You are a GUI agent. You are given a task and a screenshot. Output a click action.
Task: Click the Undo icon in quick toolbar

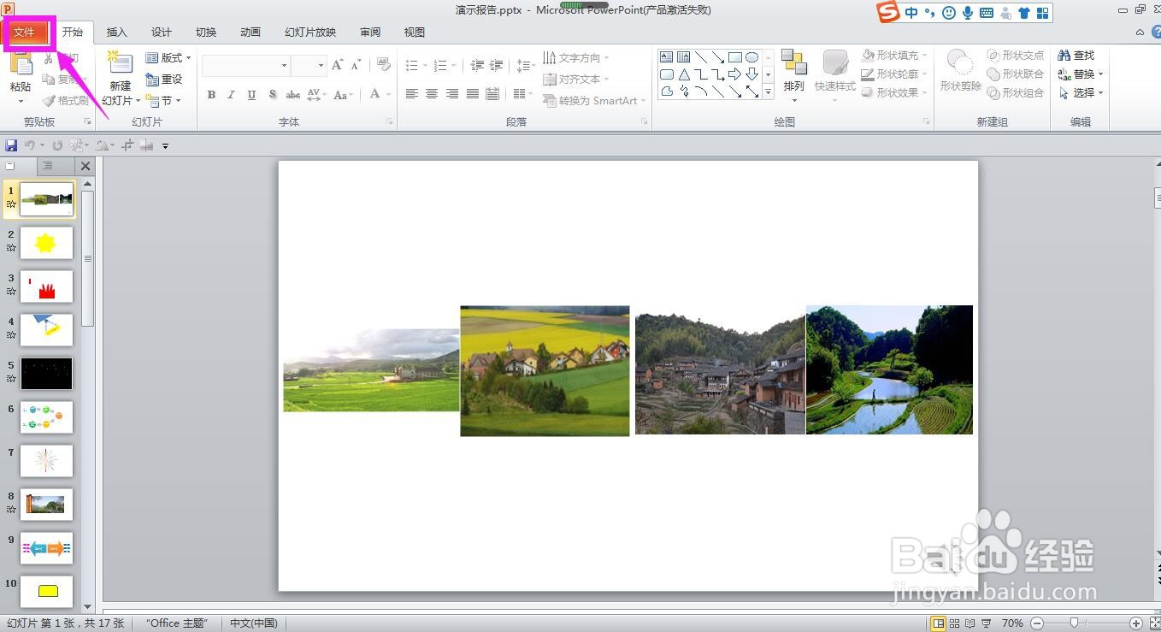tap(30, 145)
